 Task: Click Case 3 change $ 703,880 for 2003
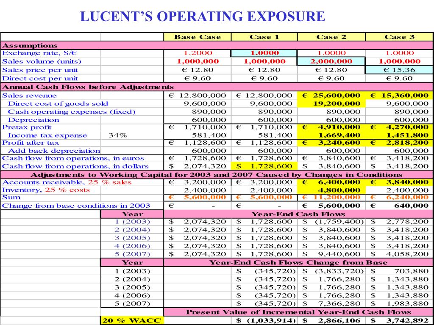click(399, 271)
